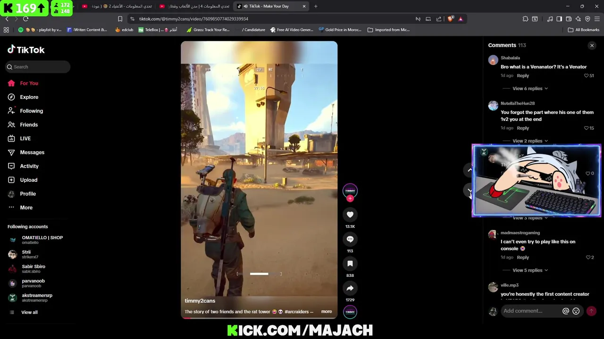Open timmy2cans profile from video caption

pyautogui.click(x=200, y=301)
